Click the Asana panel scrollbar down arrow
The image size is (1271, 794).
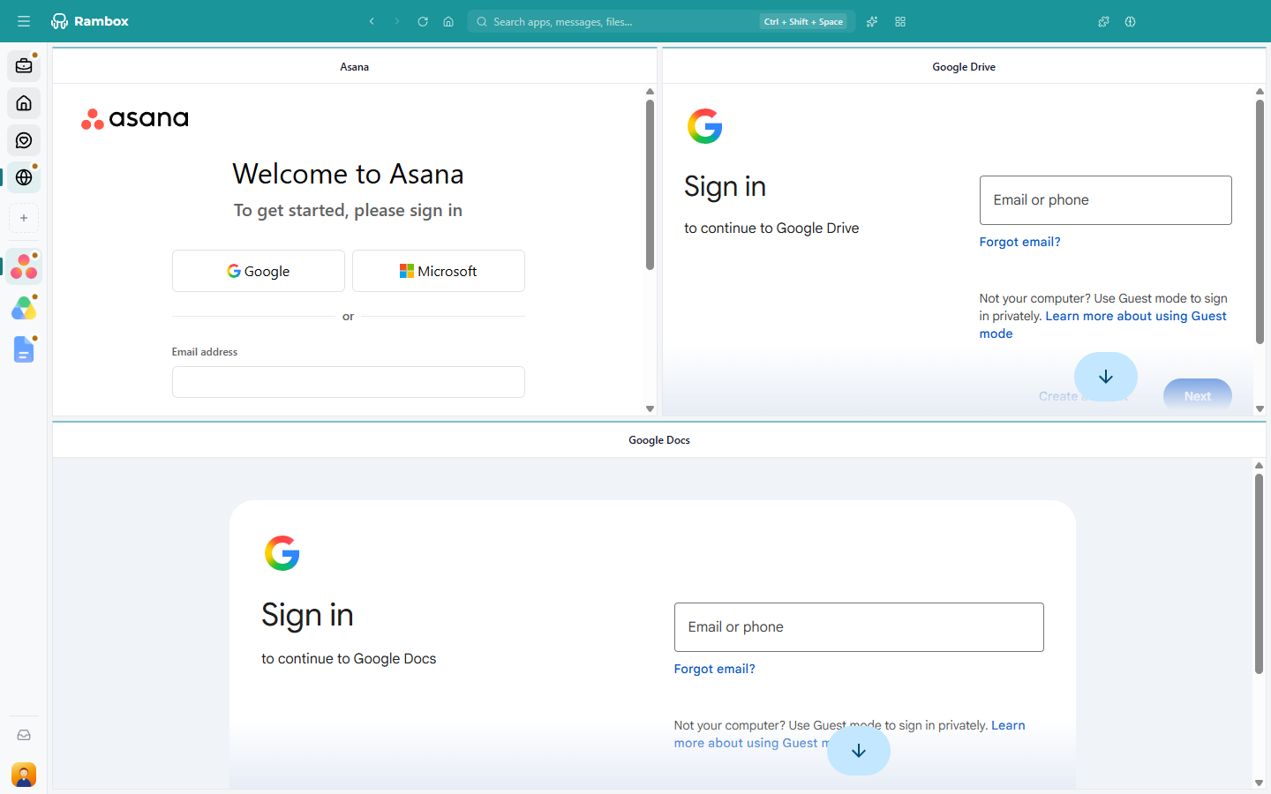point(651,408)
